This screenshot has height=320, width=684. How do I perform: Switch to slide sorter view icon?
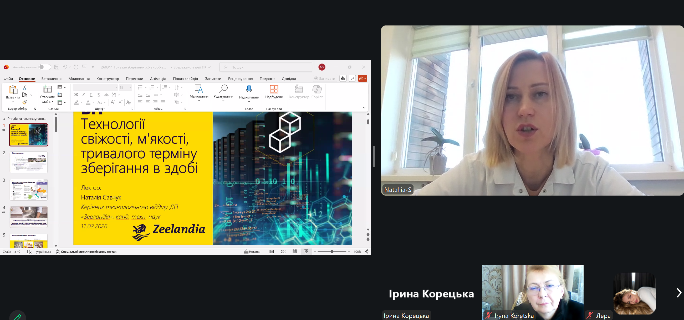pos(283,251)
